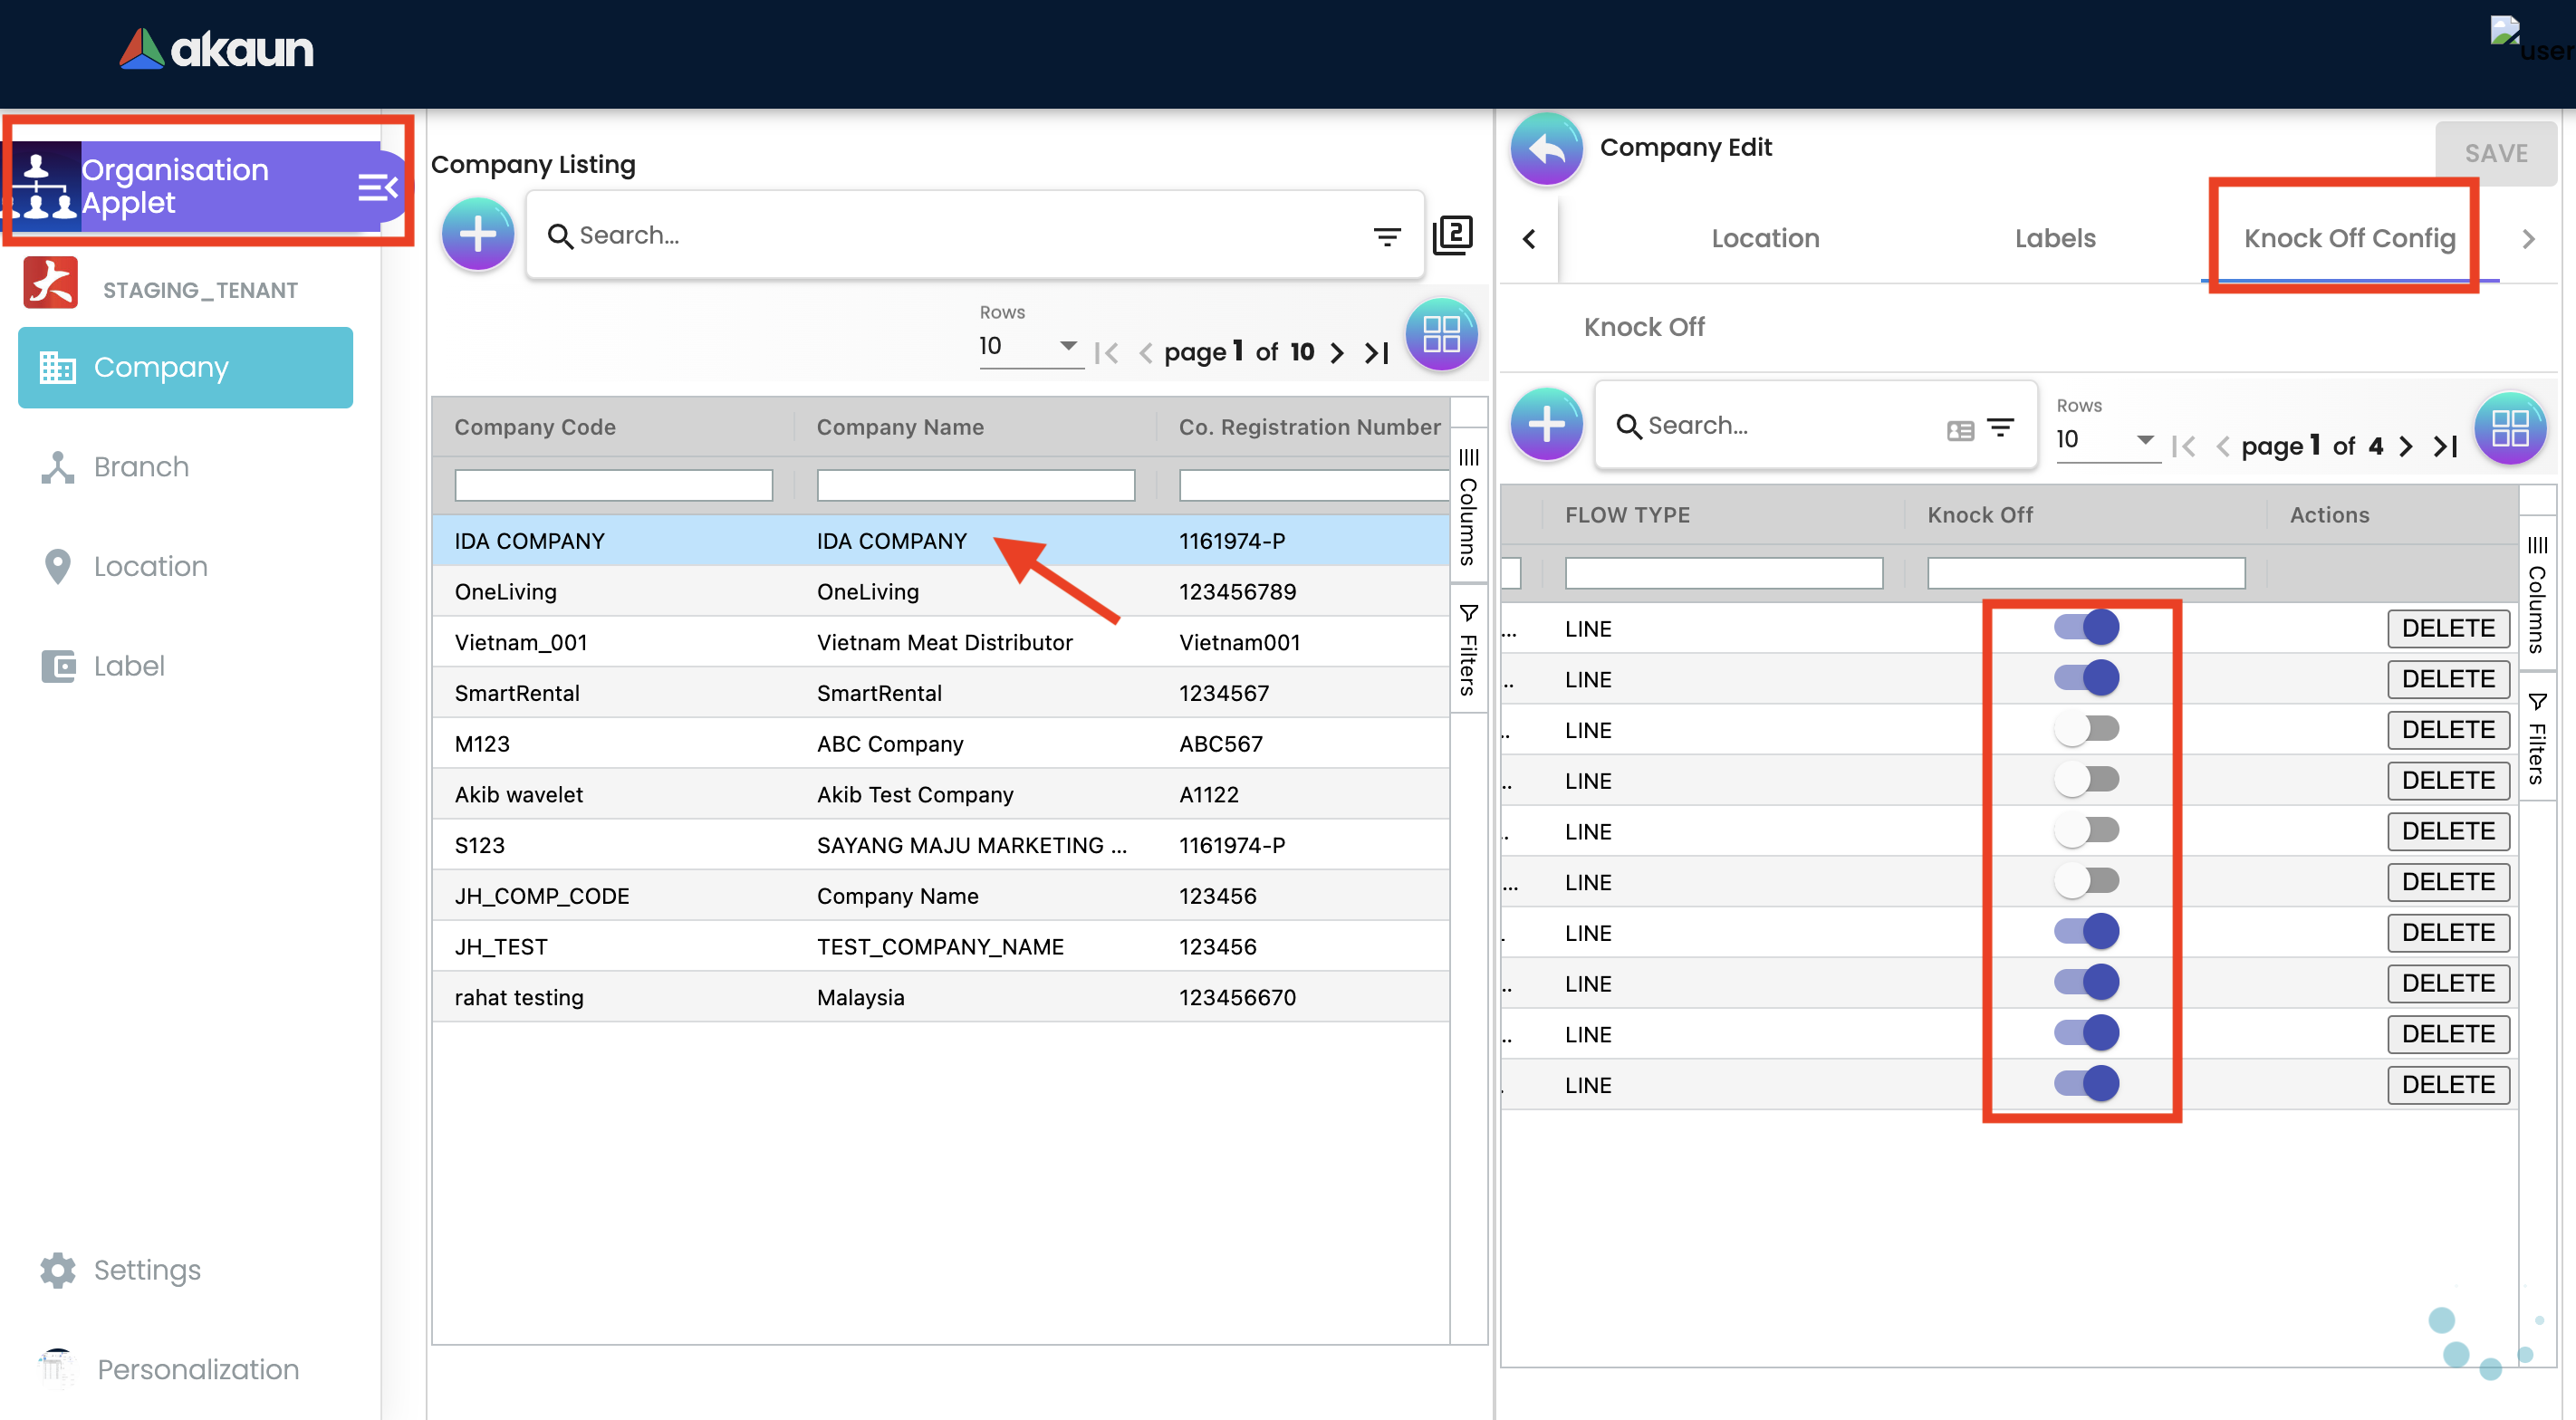Click Company Listing grid view icon

[1441, 335]
